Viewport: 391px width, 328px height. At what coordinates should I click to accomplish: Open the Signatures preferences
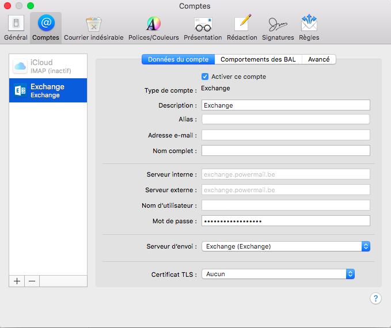tap(278, 28)
